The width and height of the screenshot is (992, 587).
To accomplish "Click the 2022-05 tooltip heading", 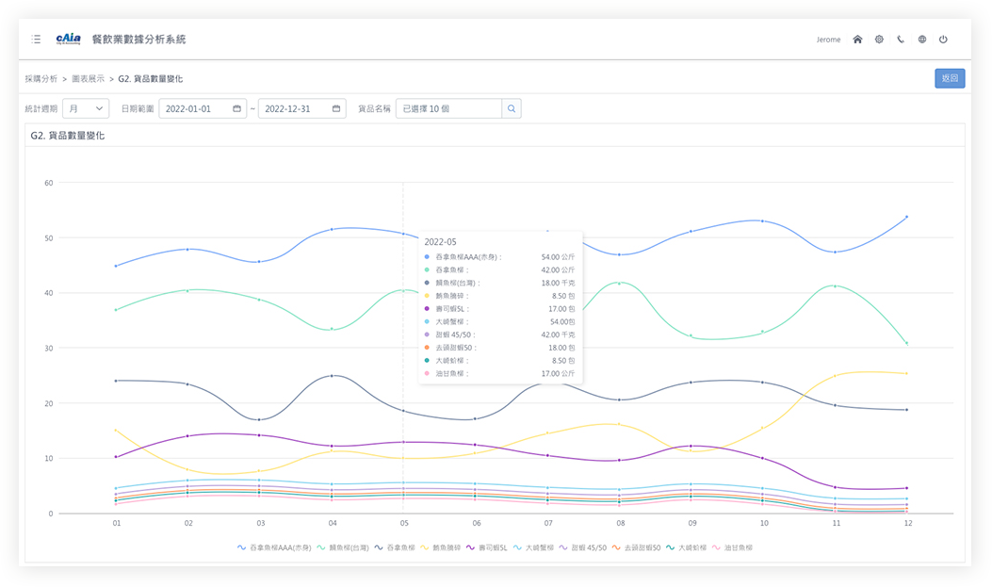I will tap(440, 242).
